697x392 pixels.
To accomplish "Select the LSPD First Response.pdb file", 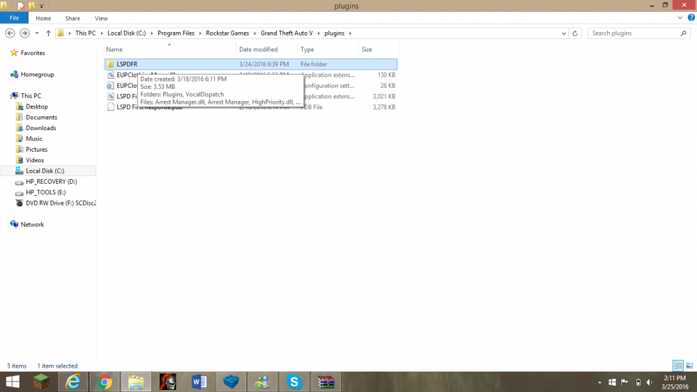I will pos(251,107).
